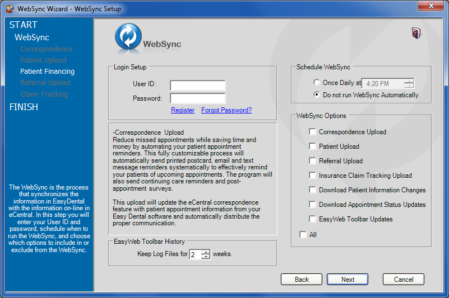Go to WebSync step in sidebar
The width and height of the screenshot is (449, 298).
[x=32, y=37]
